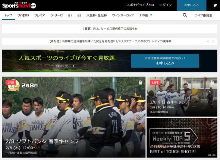This screenshot has height=160, width=220.
Task: Click the Twitter bird icon
Action: point(215,5)
